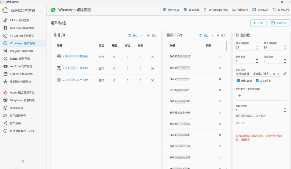The height and width of the screenshot is (169, 291).
Task: Remove account 7508...3 商业版 with its X
Action: click(x=152, y=57)
